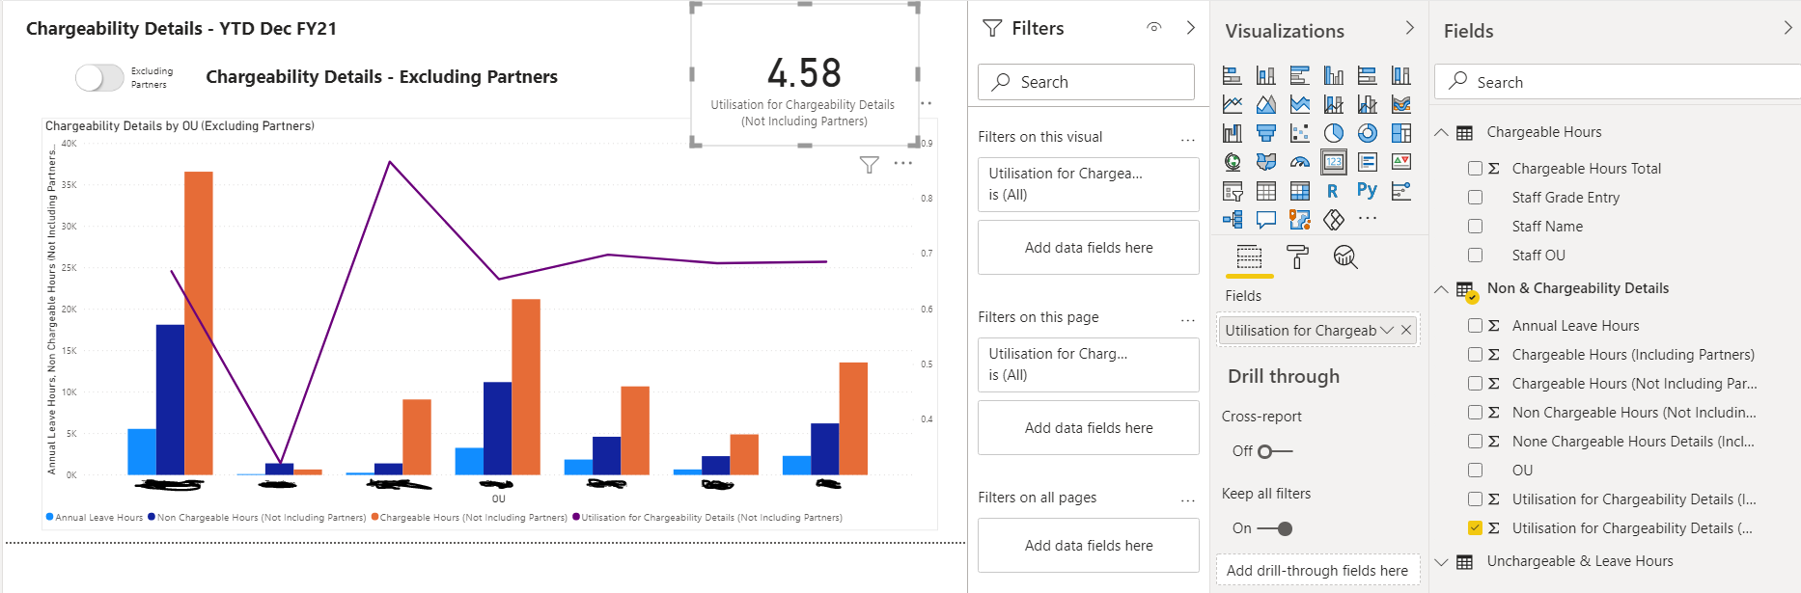This screenshot has width=1801, height=593.
Task: Select the gauge visual
Action: tap(1300, 162)
